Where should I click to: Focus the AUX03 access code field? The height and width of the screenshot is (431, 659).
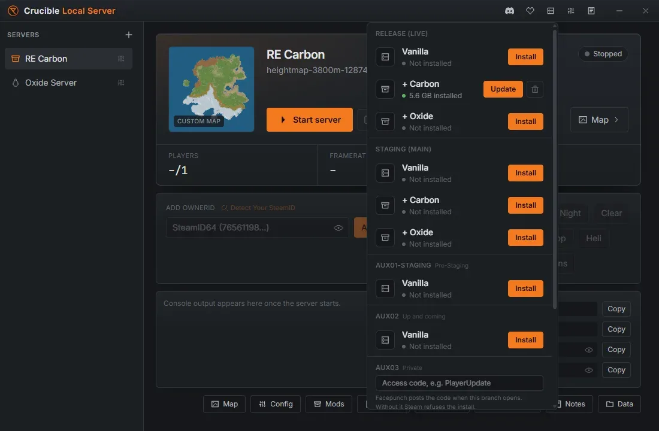coord(459,383)
